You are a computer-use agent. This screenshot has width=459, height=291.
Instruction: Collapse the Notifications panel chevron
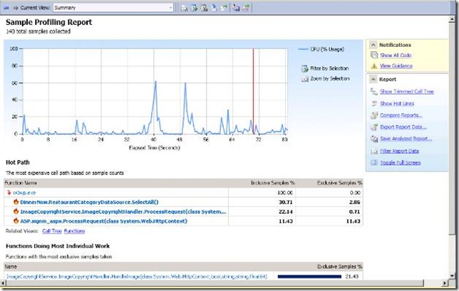(x=373, y=45)
